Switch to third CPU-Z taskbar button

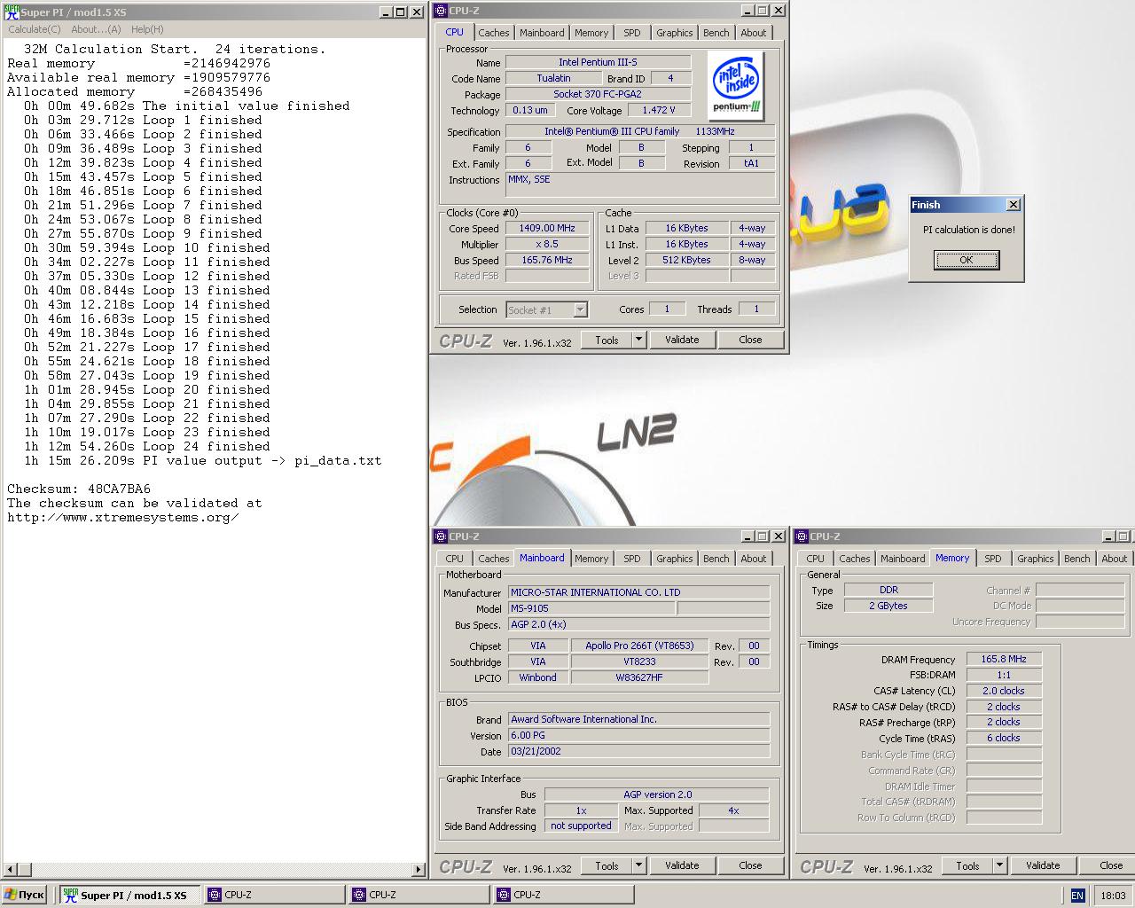coord(564,895)
